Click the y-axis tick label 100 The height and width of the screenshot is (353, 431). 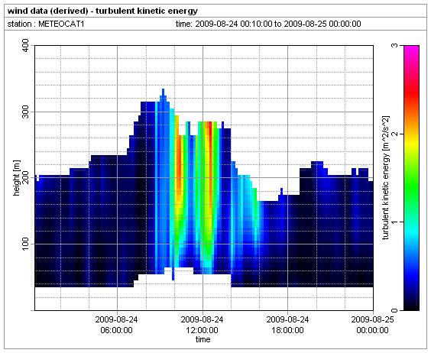[x=25, y=244]
